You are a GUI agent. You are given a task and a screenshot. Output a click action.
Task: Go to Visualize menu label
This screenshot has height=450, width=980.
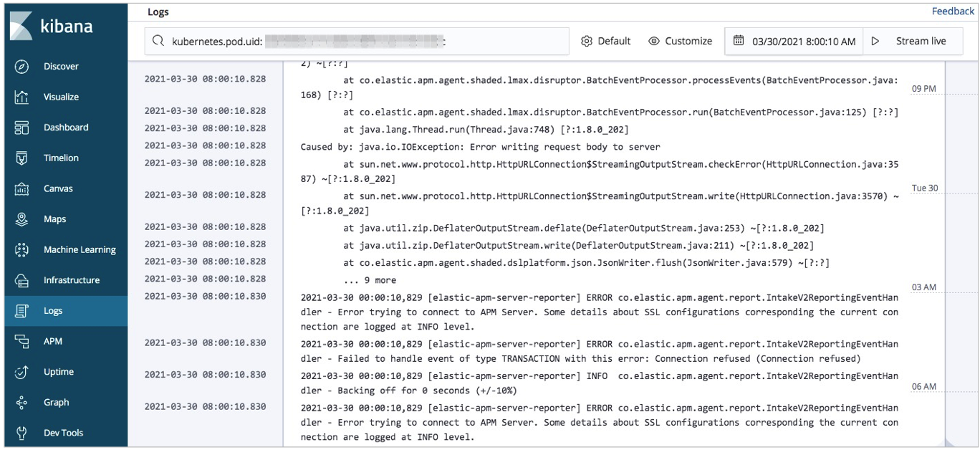pos(61,97)
